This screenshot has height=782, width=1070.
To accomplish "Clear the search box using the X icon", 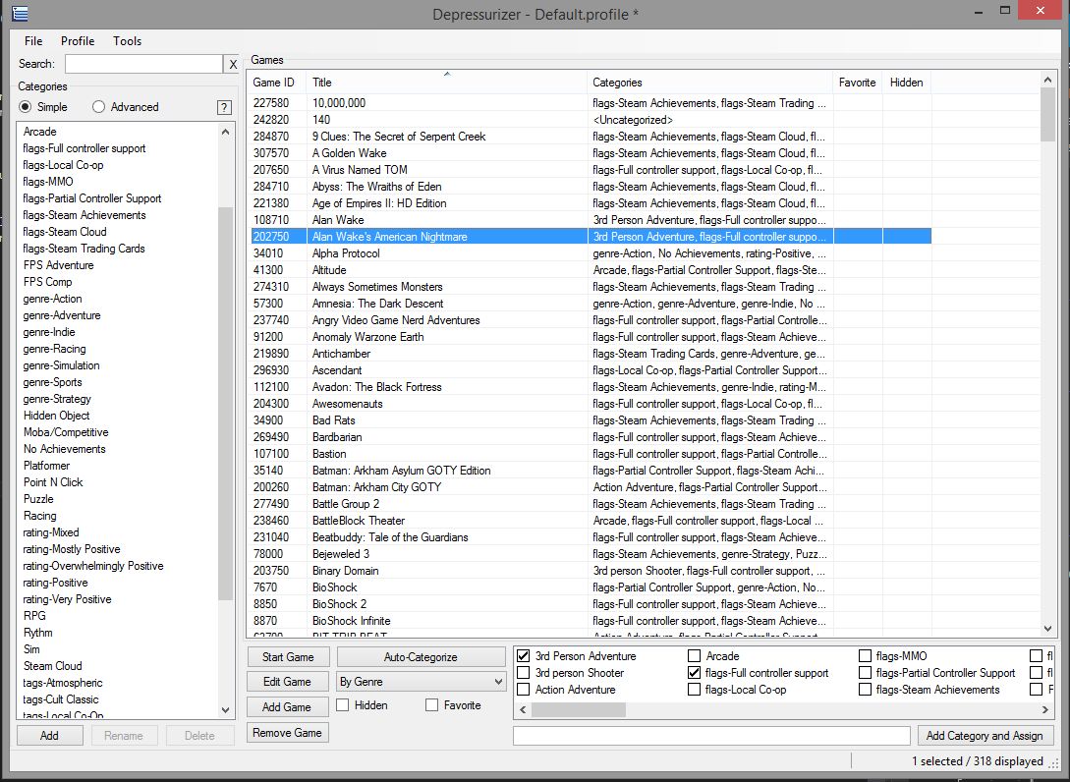I will click(x=233, y=63).
